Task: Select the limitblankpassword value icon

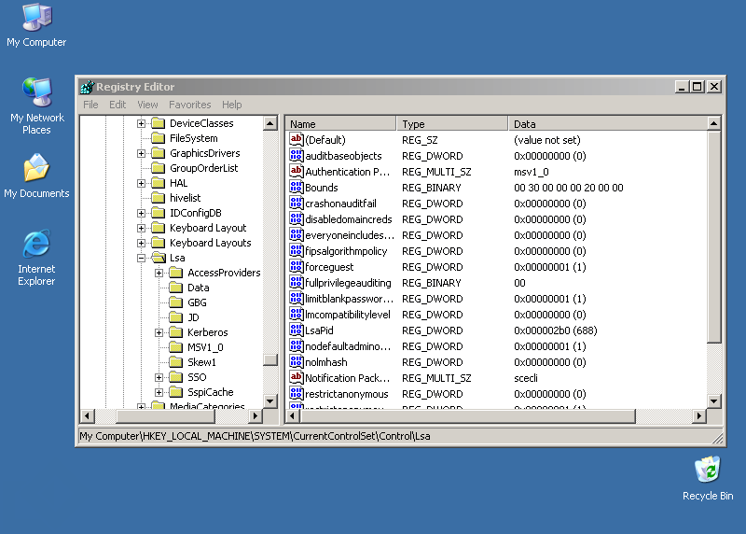Action: click(296, 298)
